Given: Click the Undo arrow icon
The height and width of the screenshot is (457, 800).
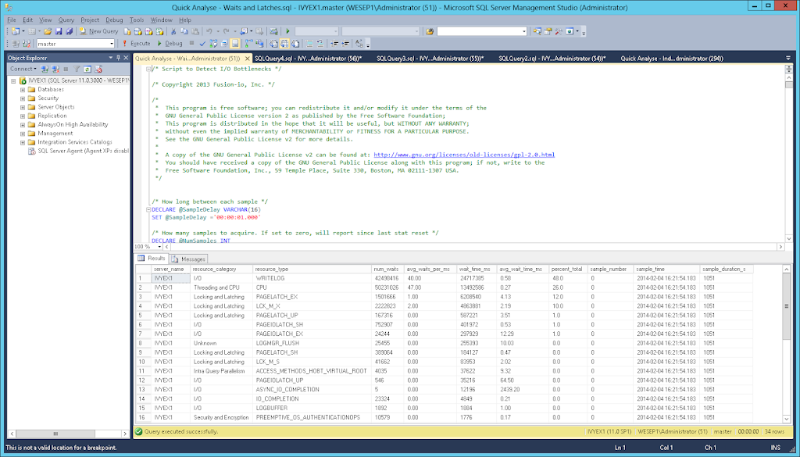Looking at the screenshot, I should pyautogui.click(x=209, y=31).
